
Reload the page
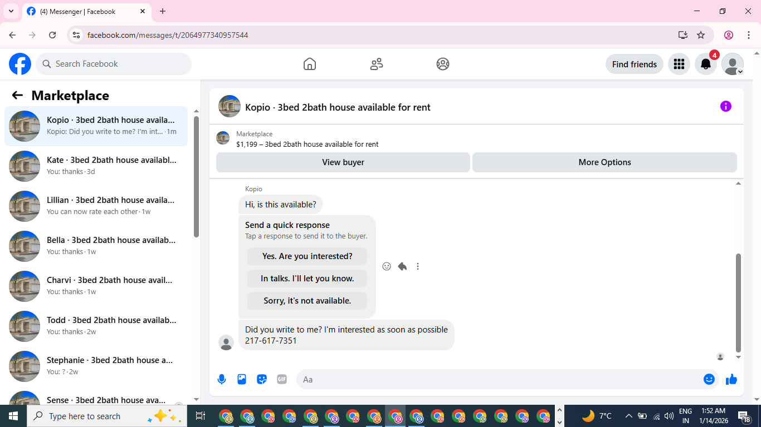pos(52,35)
